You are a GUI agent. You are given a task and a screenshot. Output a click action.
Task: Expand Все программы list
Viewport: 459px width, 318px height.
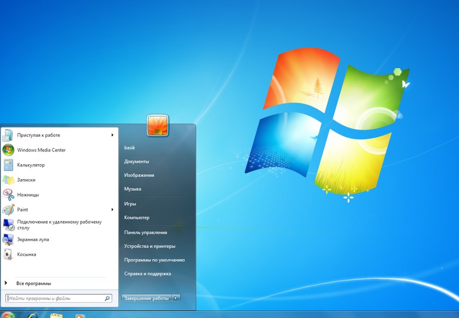[x=33, y=283]
